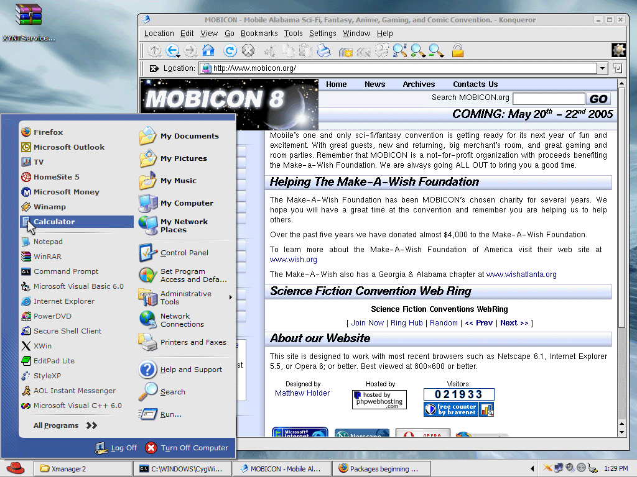Open XYNTService desktop icon
The width and height of the screenshot is (637, 477).
(x=29, y=22)
